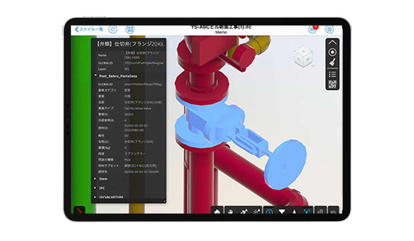Toggle the blue info properties button
Screen dimensions: 414x241
click(x=269, y=212)
